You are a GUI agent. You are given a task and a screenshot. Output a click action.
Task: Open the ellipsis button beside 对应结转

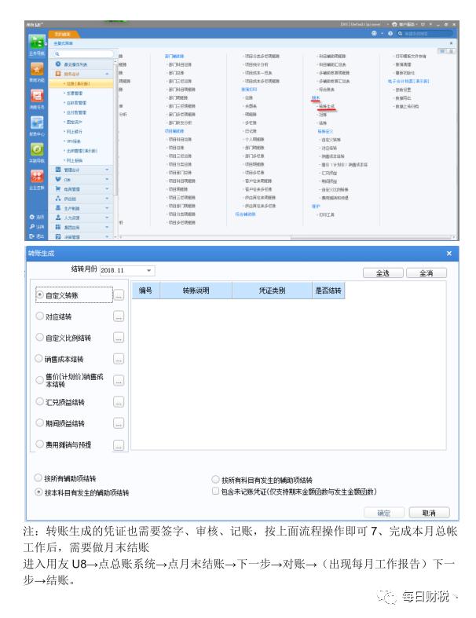click(119, 316)
